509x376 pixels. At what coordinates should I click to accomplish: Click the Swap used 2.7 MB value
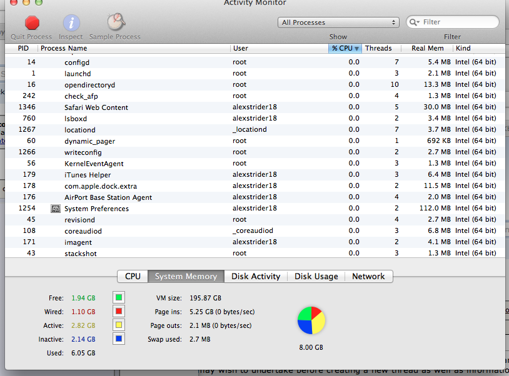pos(200,339)
